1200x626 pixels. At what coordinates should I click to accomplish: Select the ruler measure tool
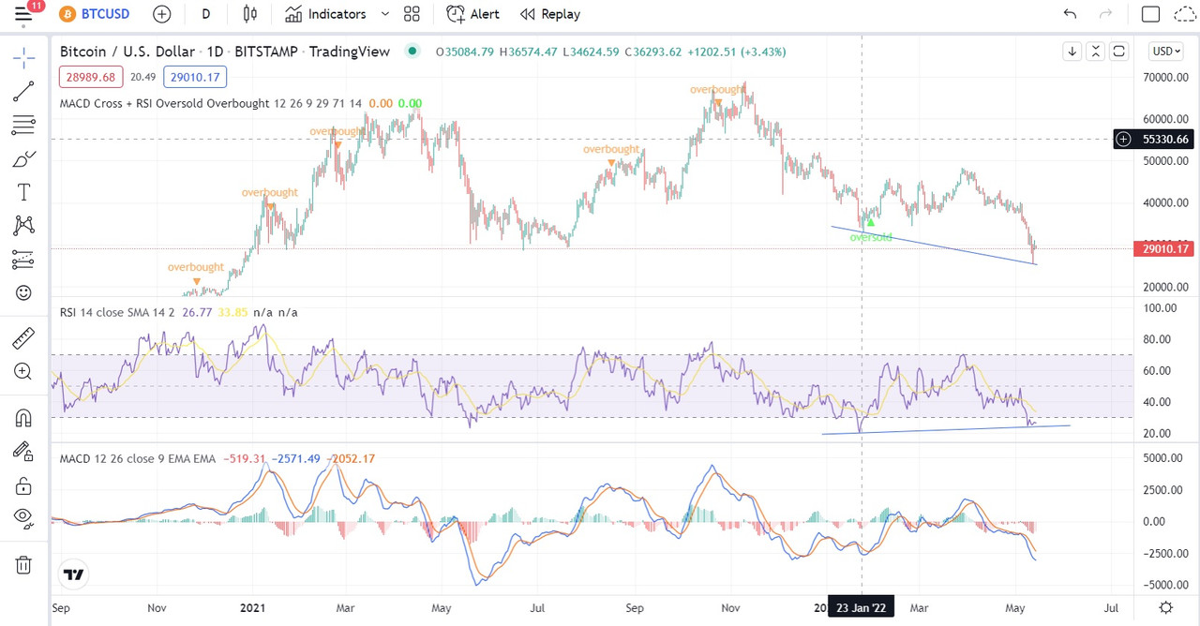pyautogui.click(x=23, y=337)
